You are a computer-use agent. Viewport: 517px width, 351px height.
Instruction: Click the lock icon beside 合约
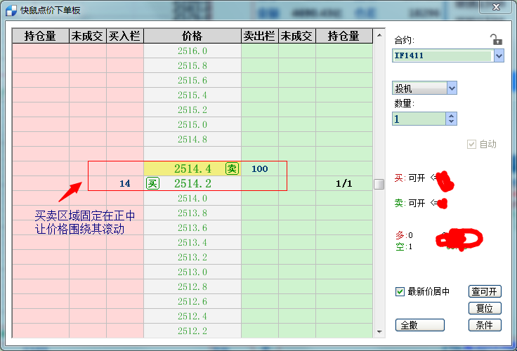(496, 40)
